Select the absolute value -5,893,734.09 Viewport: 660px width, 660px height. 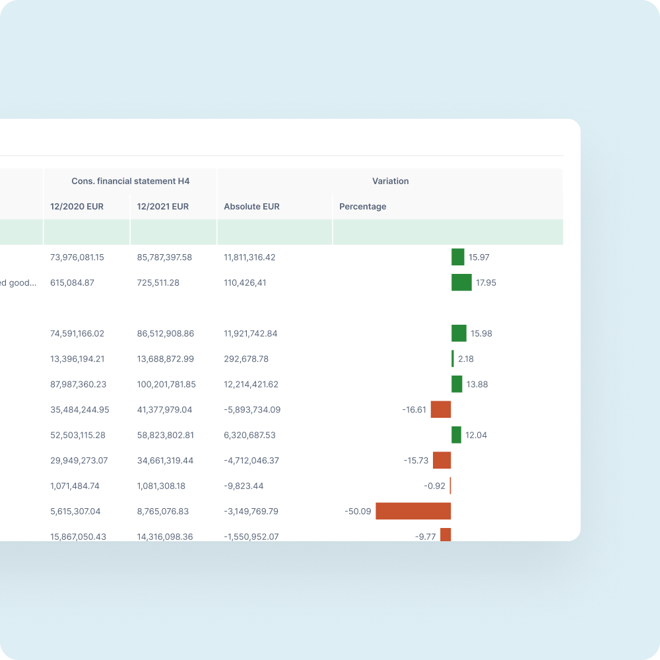[x=252, y=410]
